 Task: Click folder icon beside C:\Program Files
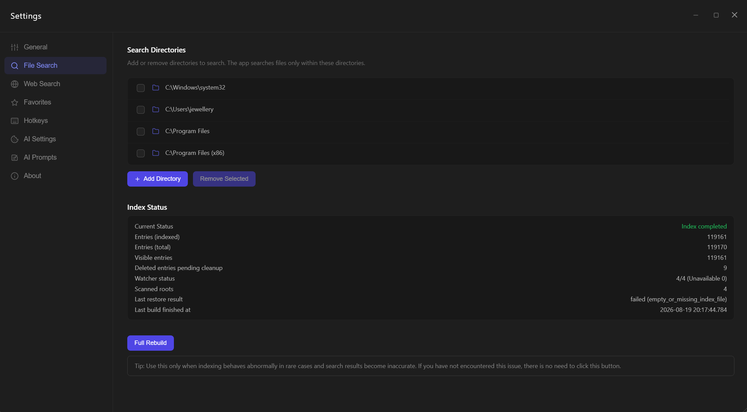click(156, 131)
